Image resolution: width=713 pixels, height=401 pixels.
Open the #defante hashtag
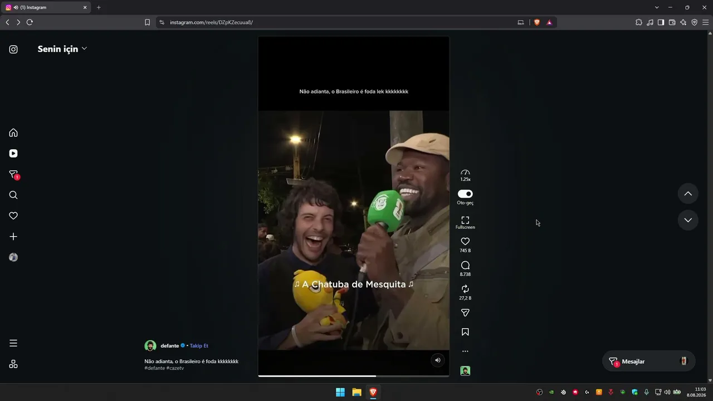(154, 368)
